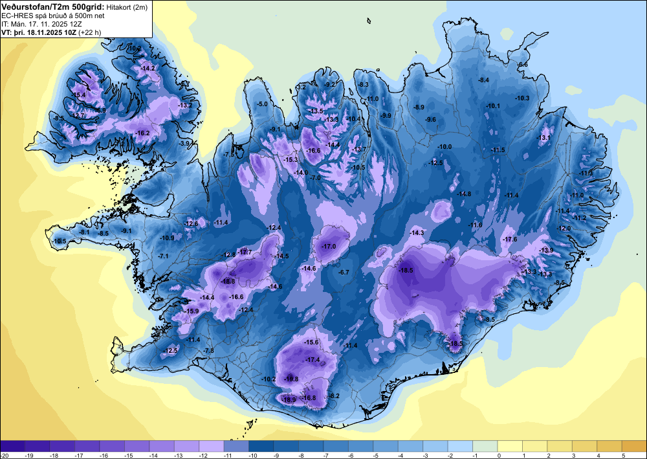Click the legend swatch between -6 and -5
The image size is (647, 459).
[360, 446]
